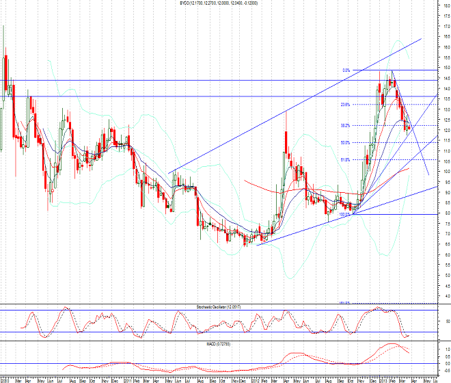Click the 38.2% Fibonacci retracement label

pyautogui.click(x=345, y=126)
